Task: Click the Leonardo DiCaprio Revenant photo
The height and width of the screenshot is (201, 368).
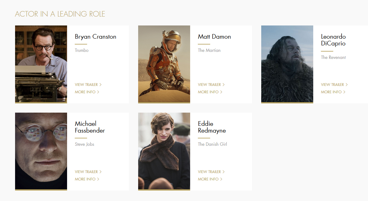Action: tap(287, 64)
